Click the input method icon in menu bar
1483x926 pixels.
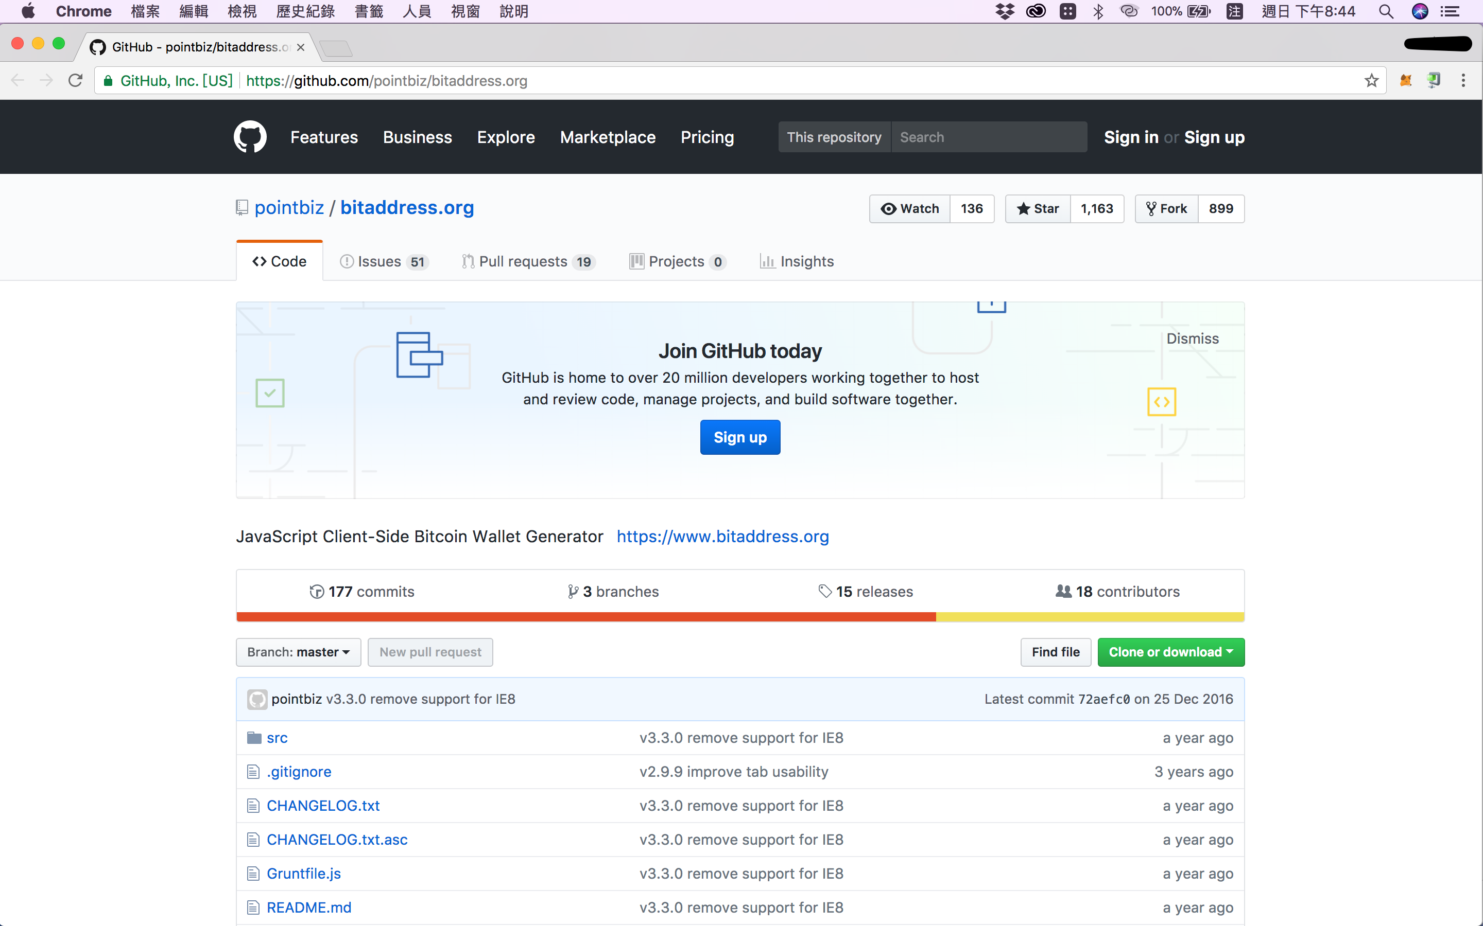pos(1235,11)
